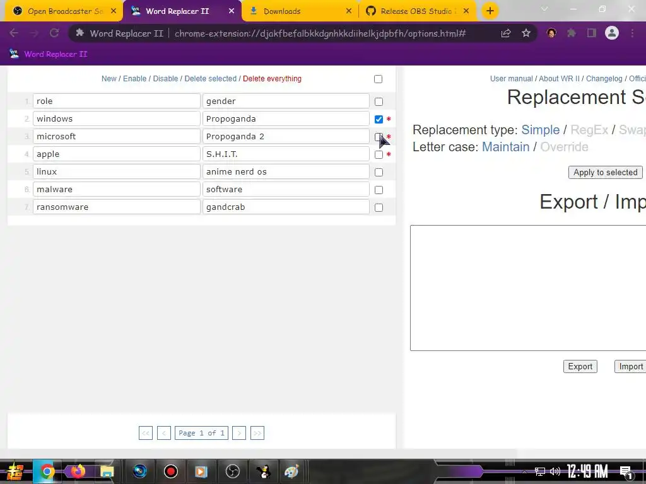
Task: Switch to the Release OBS Studio tab
Action: point(417,11)
